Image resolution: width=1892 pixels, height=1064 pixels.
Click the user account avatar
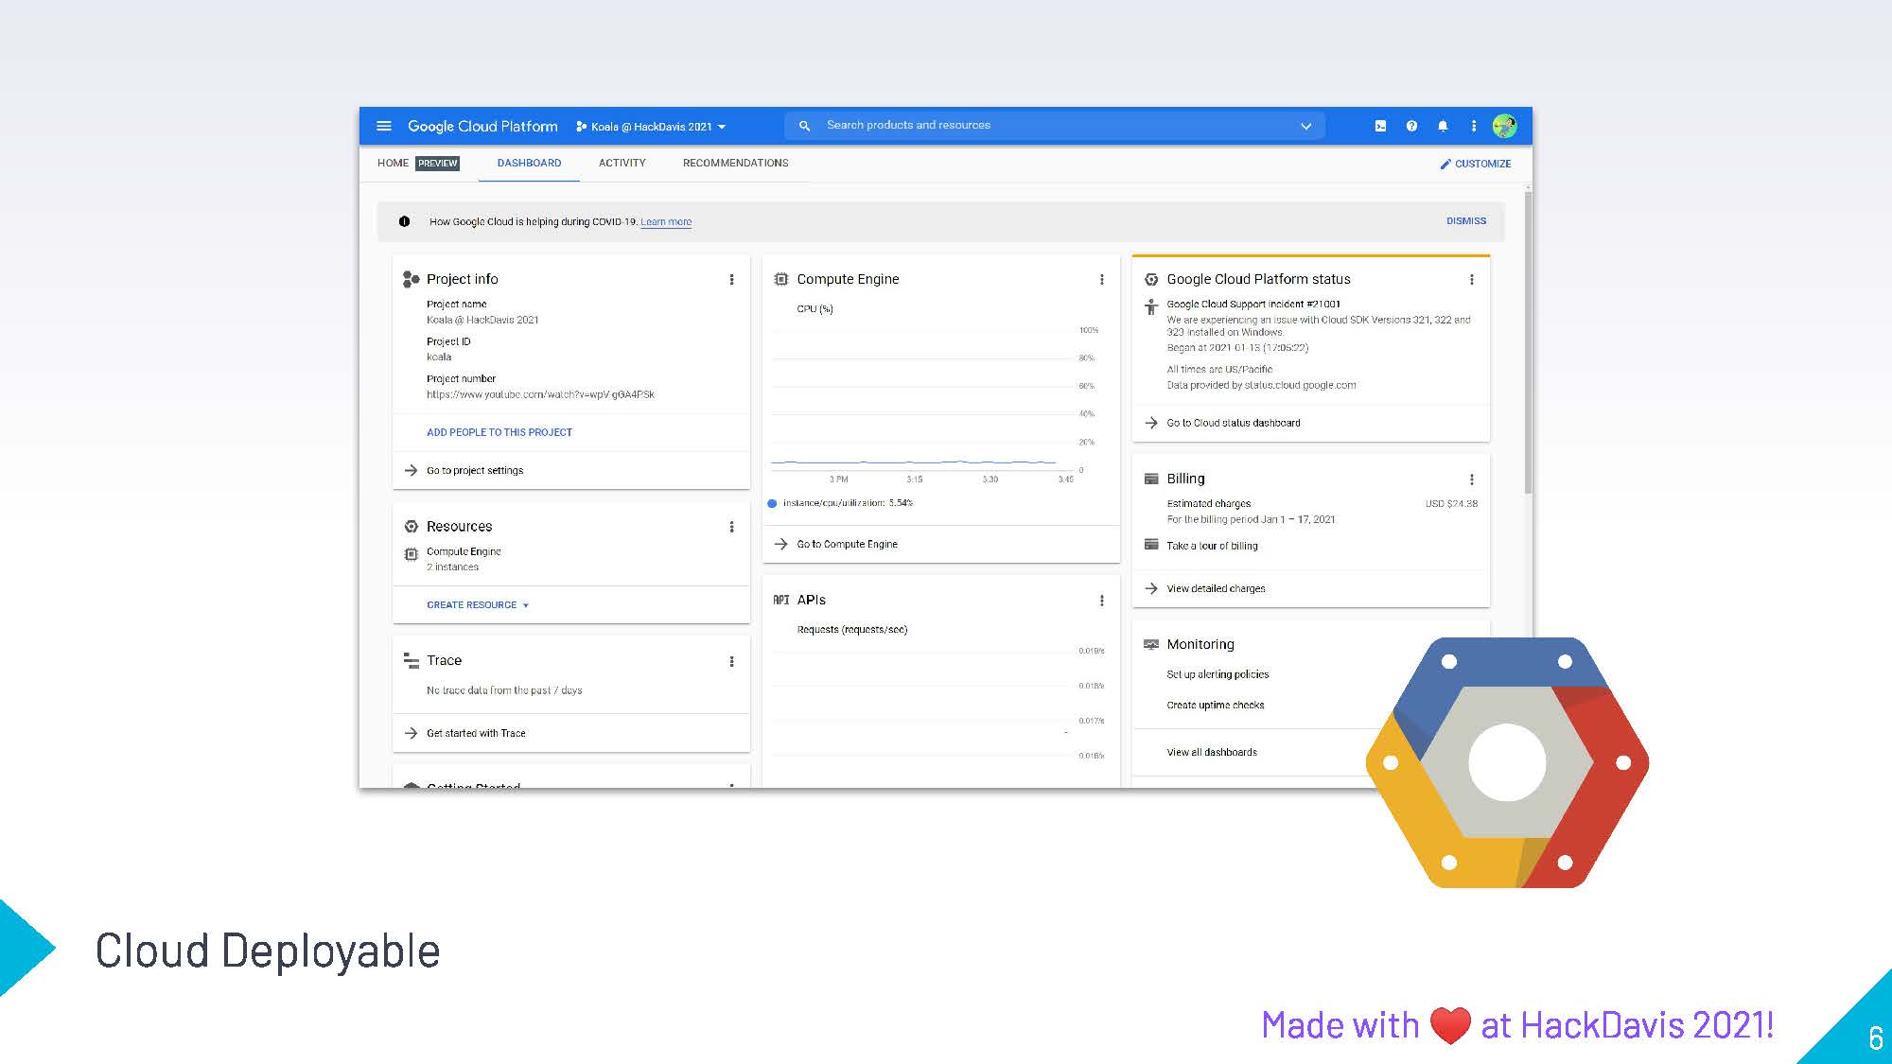(1504, 126)
